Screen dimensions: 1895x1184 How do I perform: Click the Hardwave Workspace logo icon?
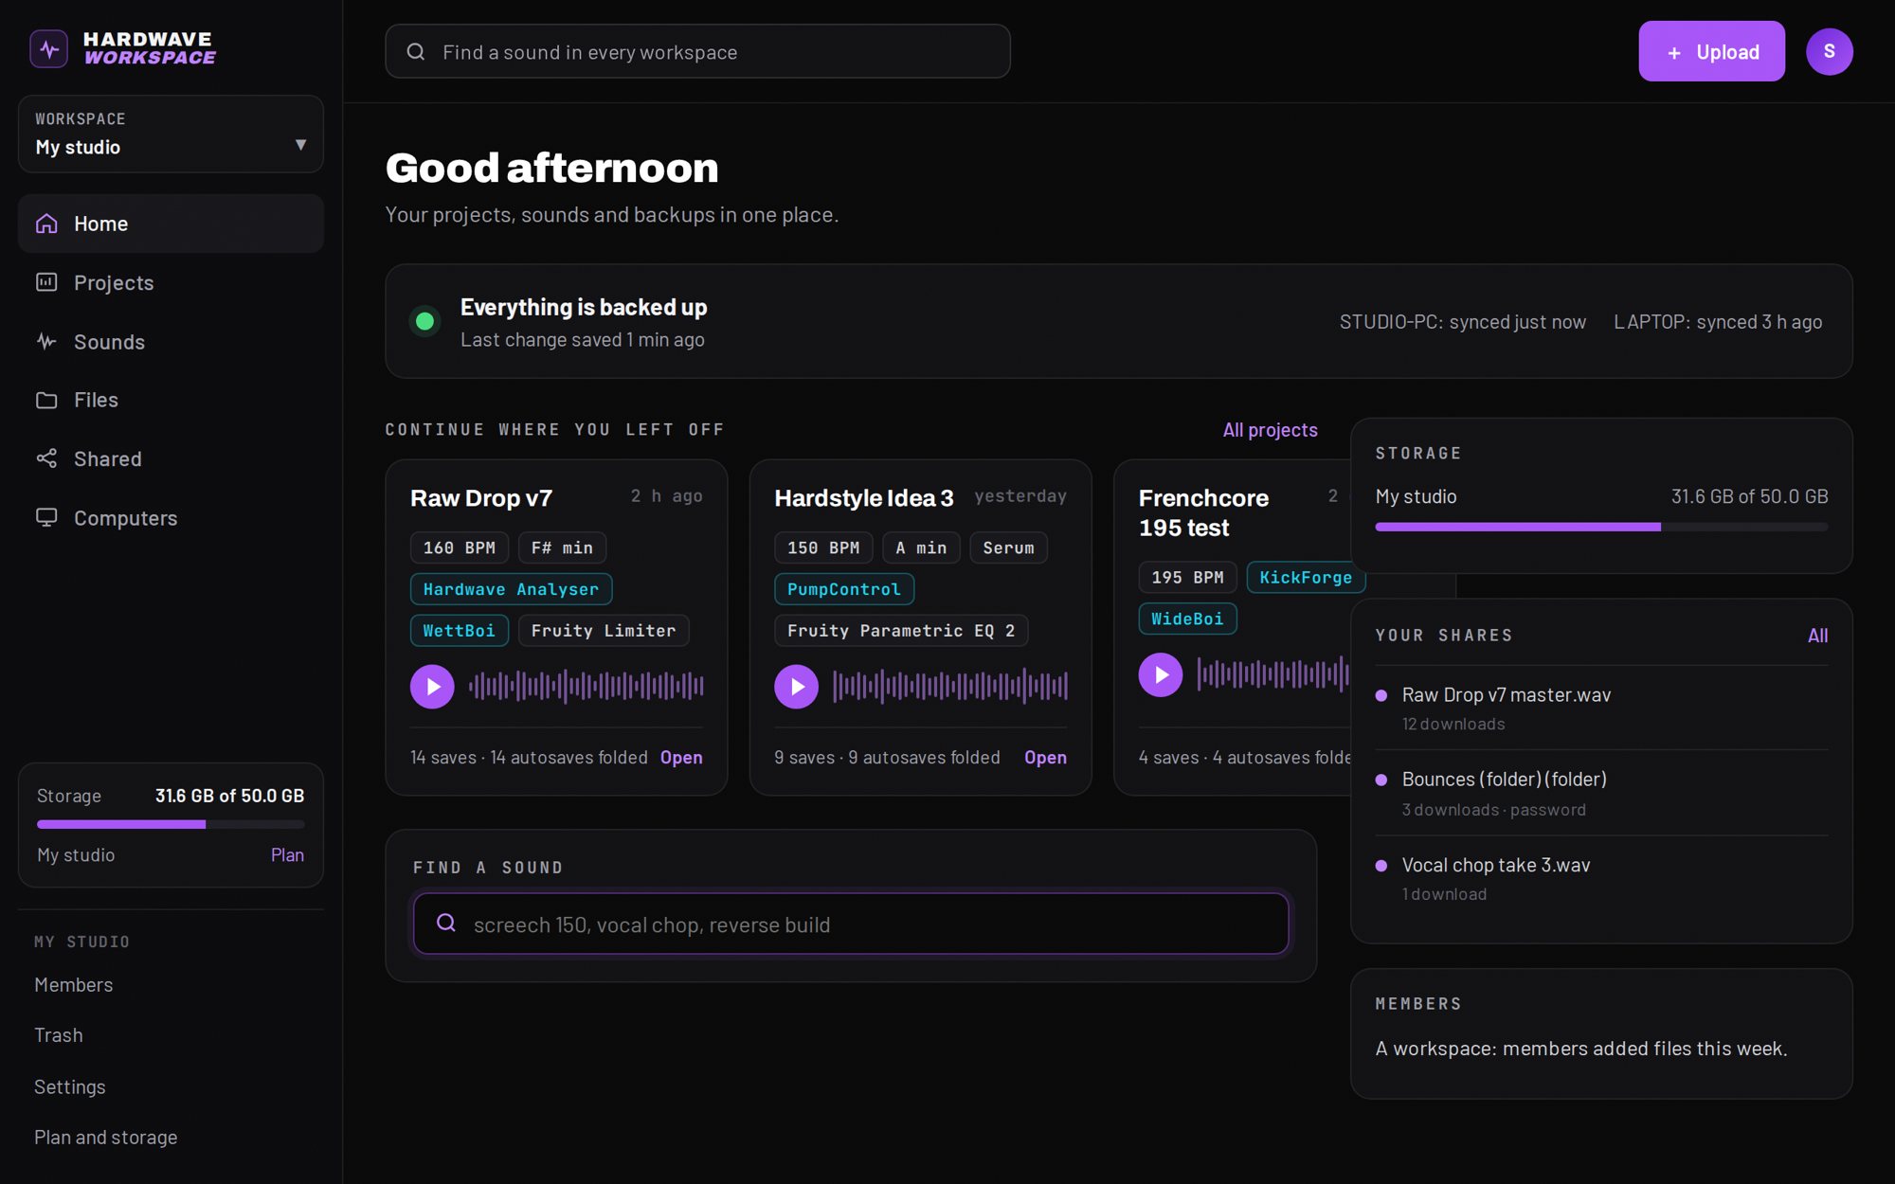pos(48,48)
